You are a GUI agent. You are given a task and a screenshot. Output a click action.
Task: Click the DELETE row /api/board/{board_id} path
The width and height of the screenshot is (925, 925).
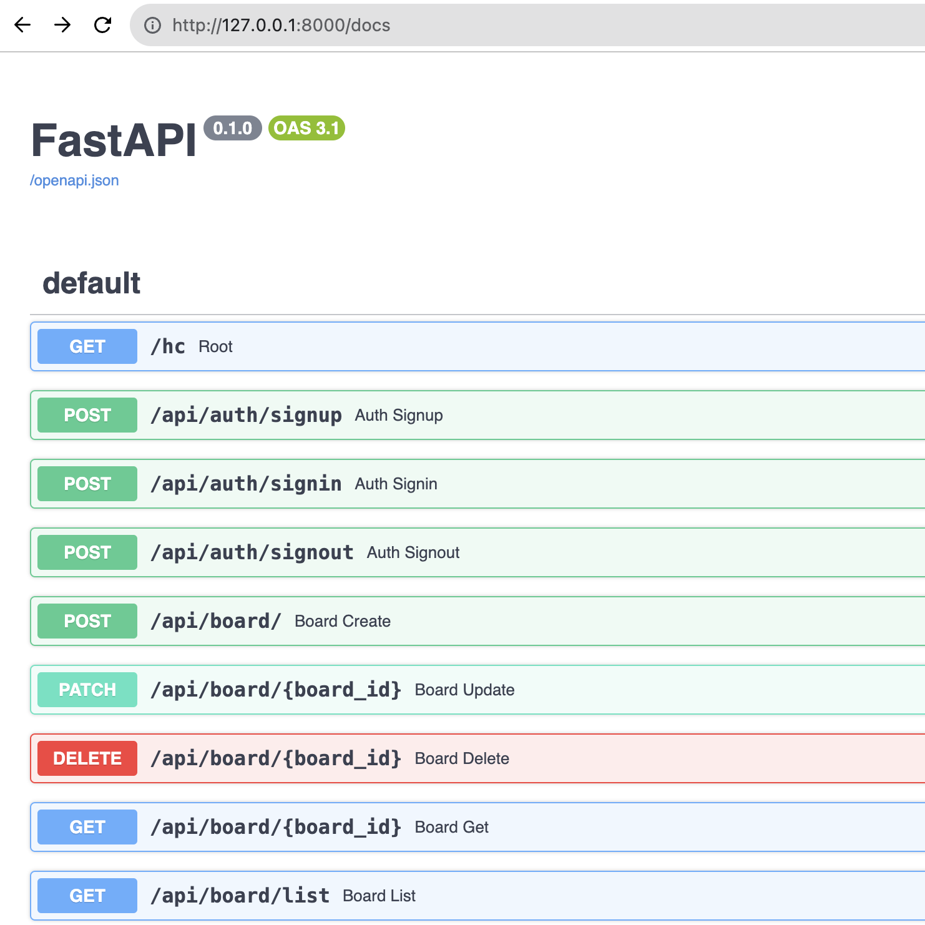tap(276, 758)
